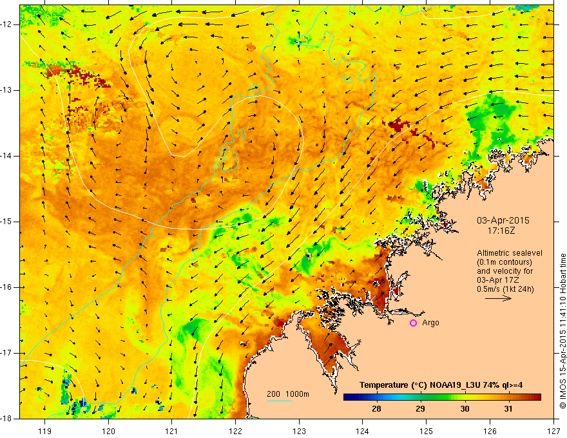Click the 'Altimetric sealevel' caption line

(x=510, y=253)
